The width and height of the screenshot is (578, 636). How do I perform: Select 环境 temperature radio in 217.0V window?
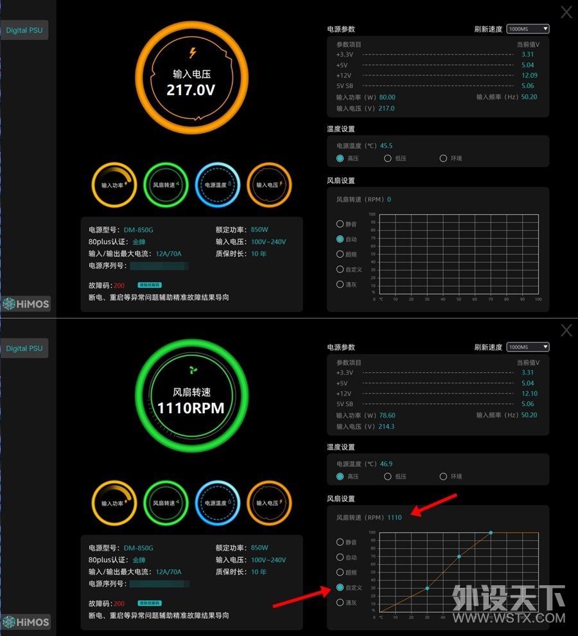443,158
